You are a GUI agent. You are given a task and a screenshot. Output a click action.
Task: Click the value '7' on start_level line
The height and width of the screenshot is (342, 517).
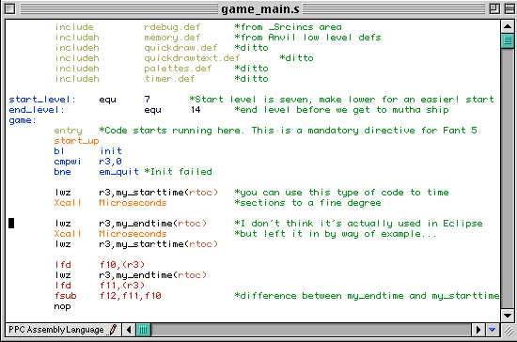point(147,100)
